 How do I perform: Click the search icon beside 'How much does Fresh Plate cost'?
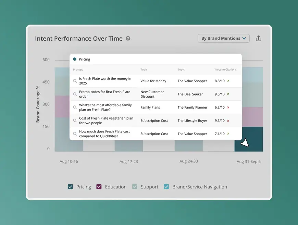point(75,133)
